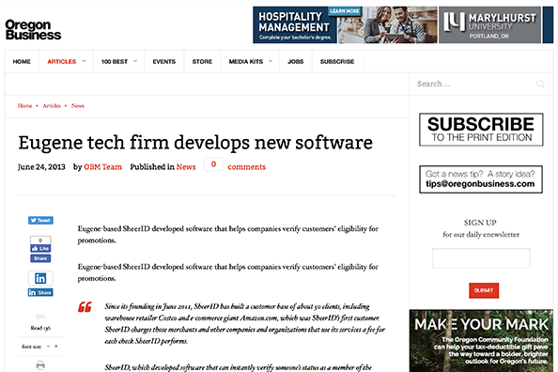Click the Home breadcrumb link

(25, 106)
